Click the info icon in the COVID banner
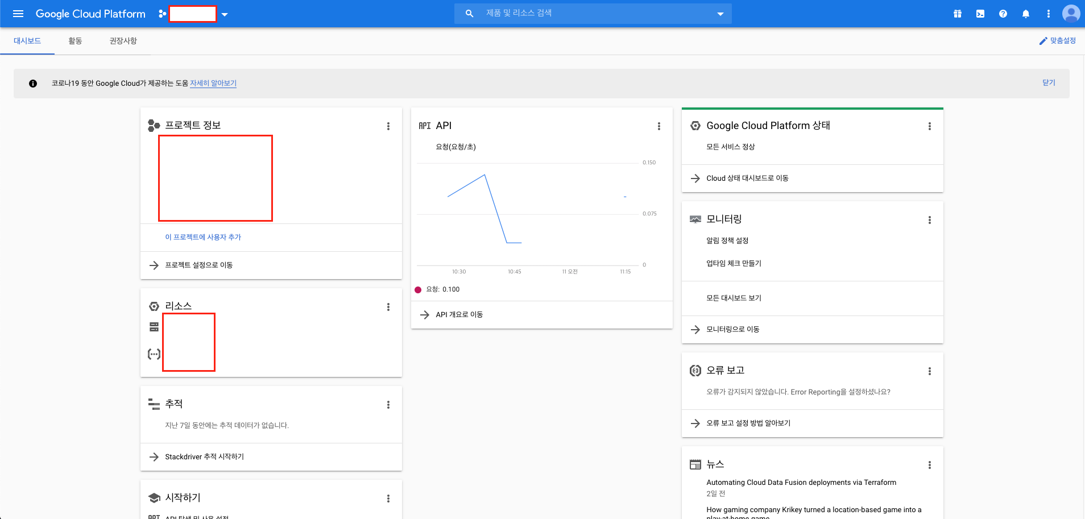 point(33,84)
